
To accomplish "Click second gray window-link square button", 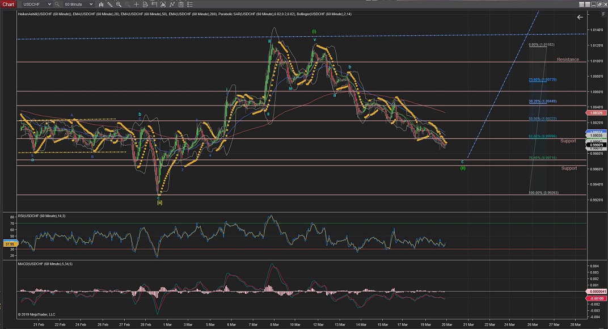I will click(x=588, y=5).
